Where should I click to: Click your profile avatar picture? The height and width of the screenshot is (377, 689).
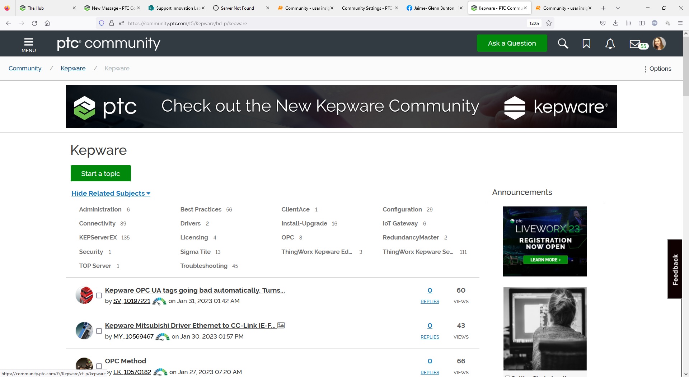click(x=660, y=43)
